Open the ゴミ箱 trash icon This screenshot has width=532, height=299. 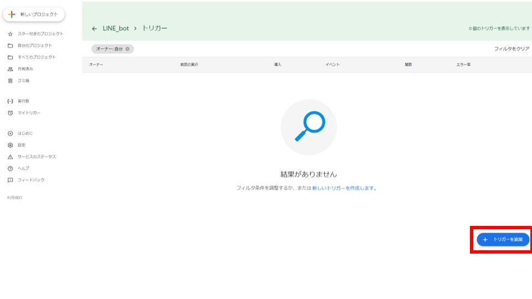[11, 81]
